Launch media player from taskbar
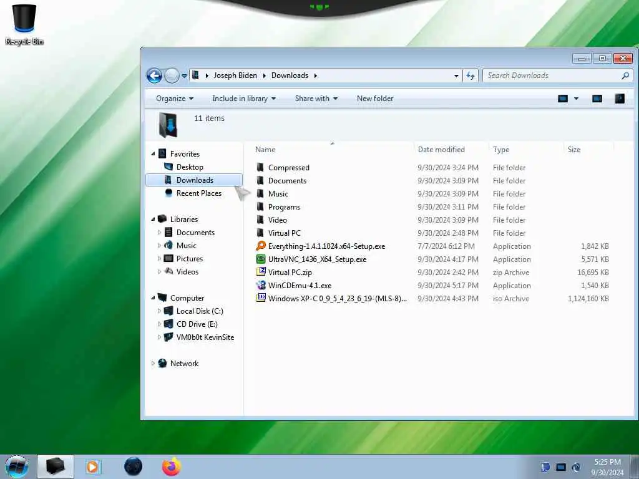The image size is (639, 479). pos(92,467)
